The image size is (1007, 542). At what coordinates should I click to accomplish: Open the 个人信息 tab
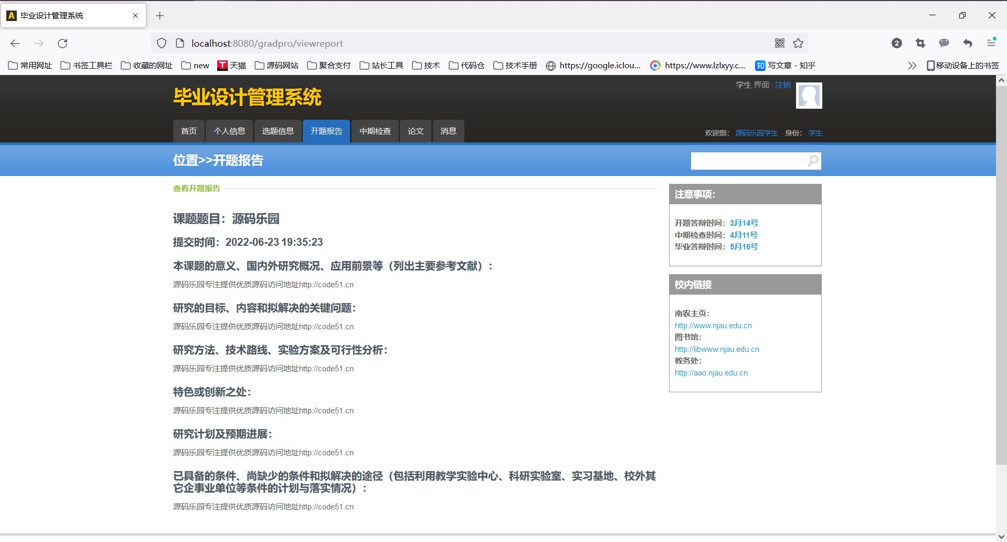click(x=229, y=131)
